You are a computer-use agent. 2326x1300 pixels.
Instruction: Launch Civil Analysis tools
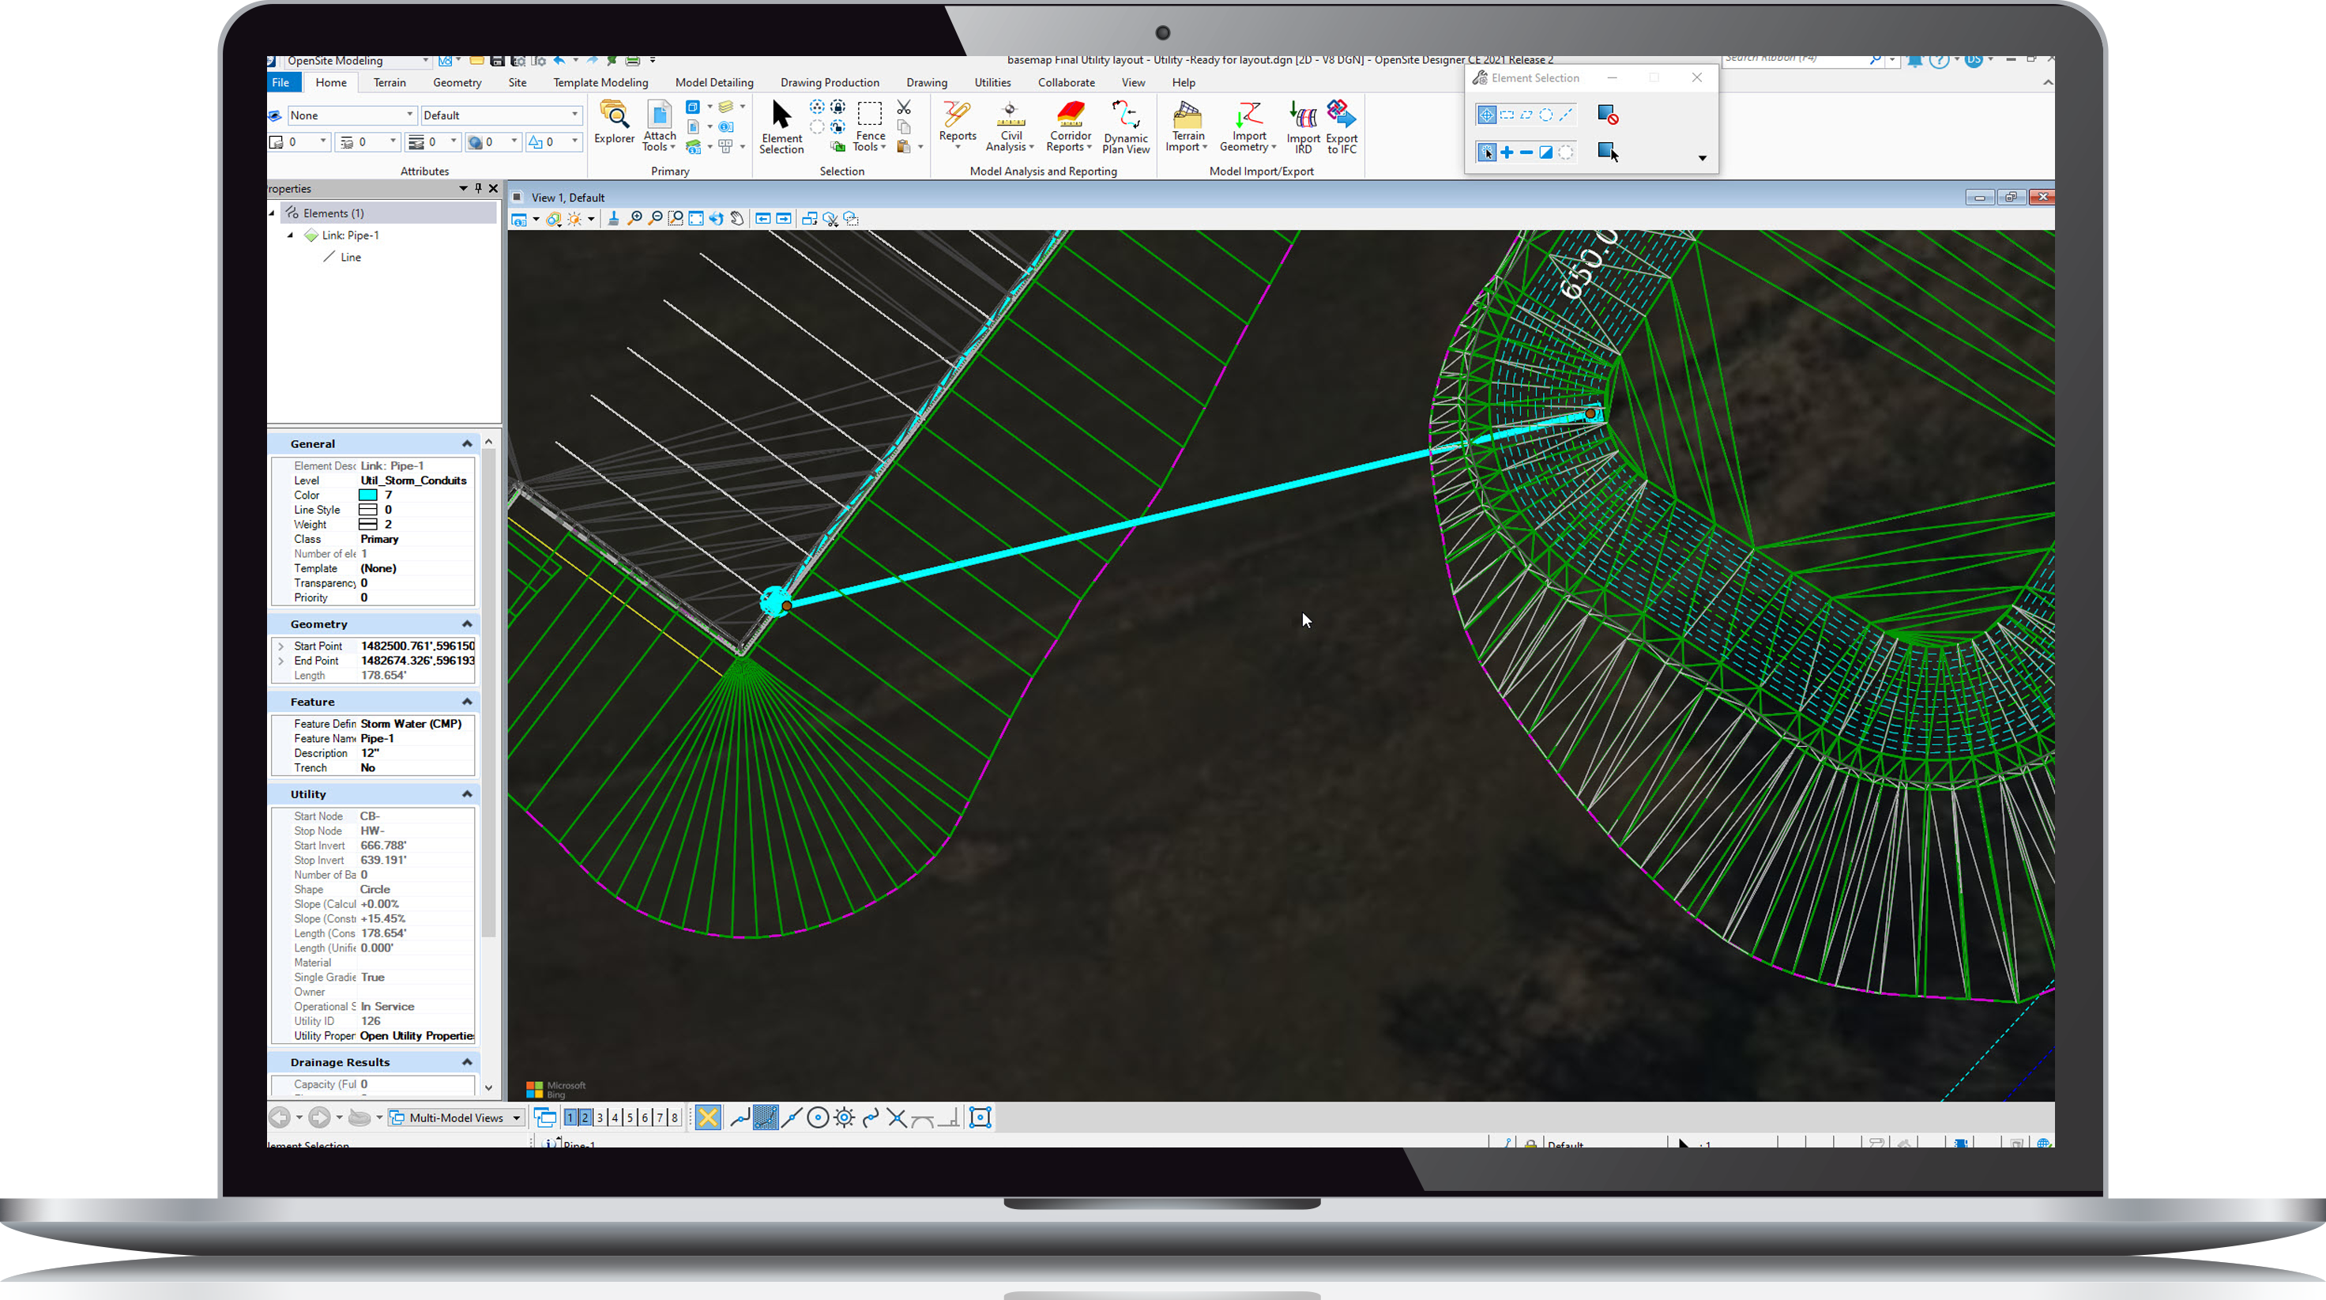1010,127
